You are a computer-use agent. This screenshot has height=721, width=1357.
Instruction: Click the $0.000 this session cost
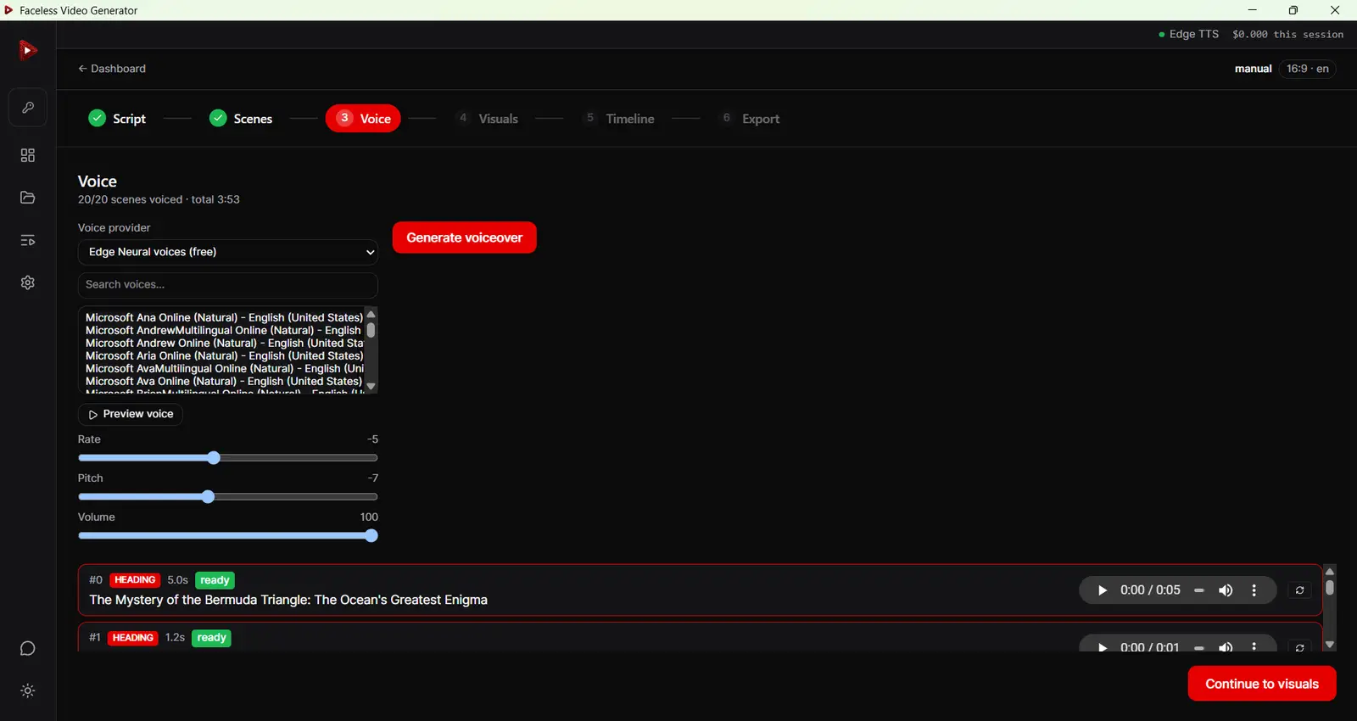pyautogui.click(x=1287, y=35)
